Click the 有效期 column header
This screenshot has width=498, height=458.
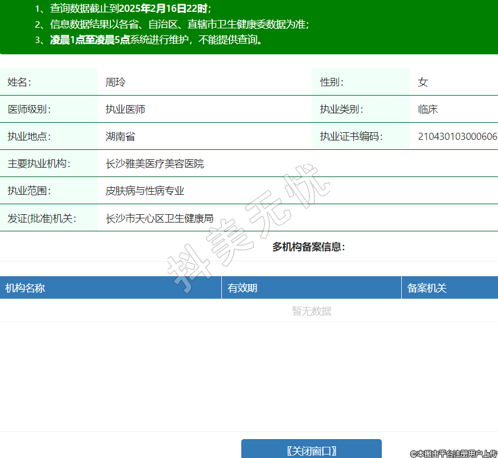(243, 288)
